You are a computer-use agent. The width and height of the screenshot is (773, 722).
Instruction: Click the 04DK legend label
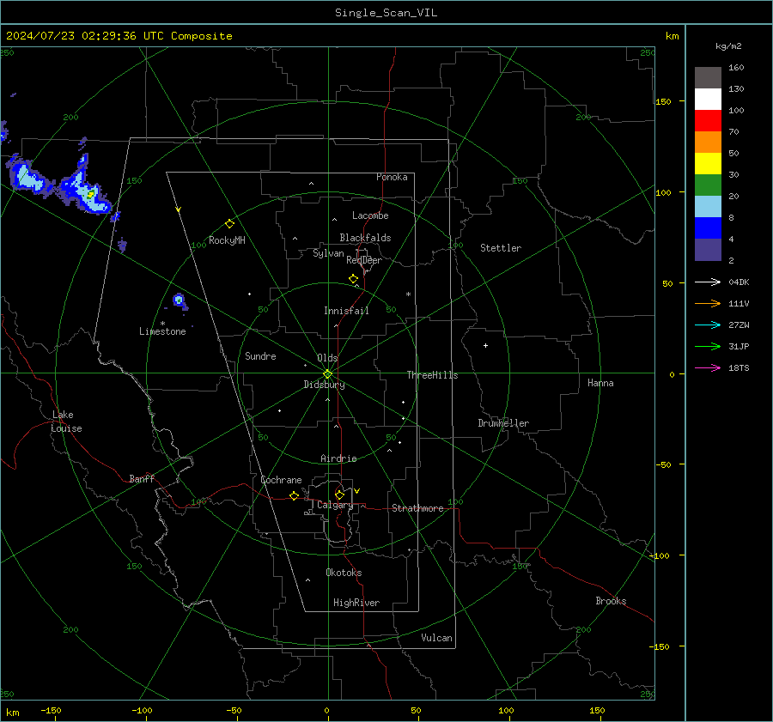[739, 282]
